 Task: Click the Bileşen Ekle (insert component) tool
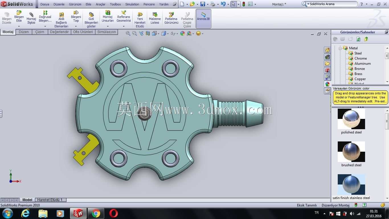click(19, 17)
